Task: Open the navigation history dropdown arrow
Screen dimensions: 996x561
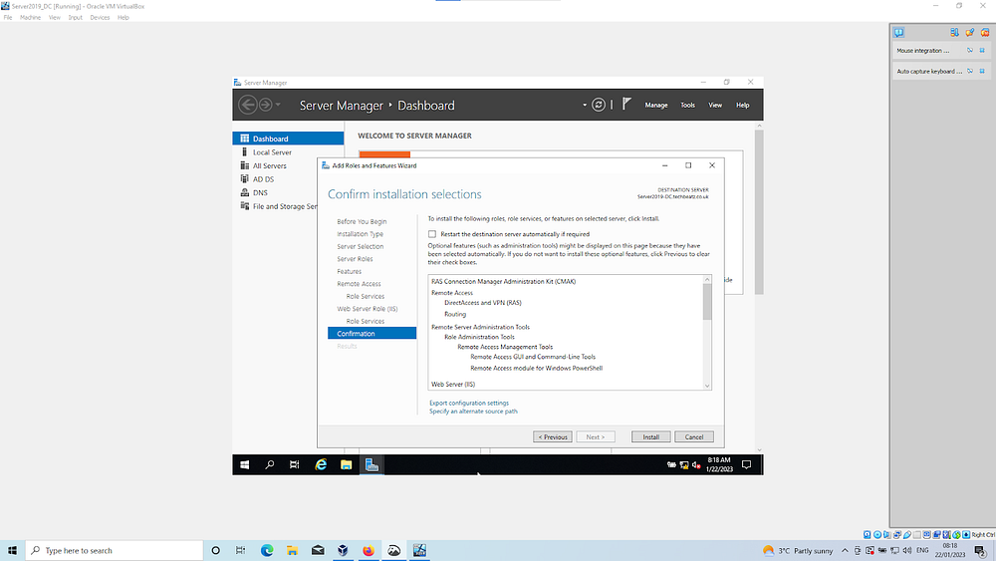Action: click(x=278, y=105)
